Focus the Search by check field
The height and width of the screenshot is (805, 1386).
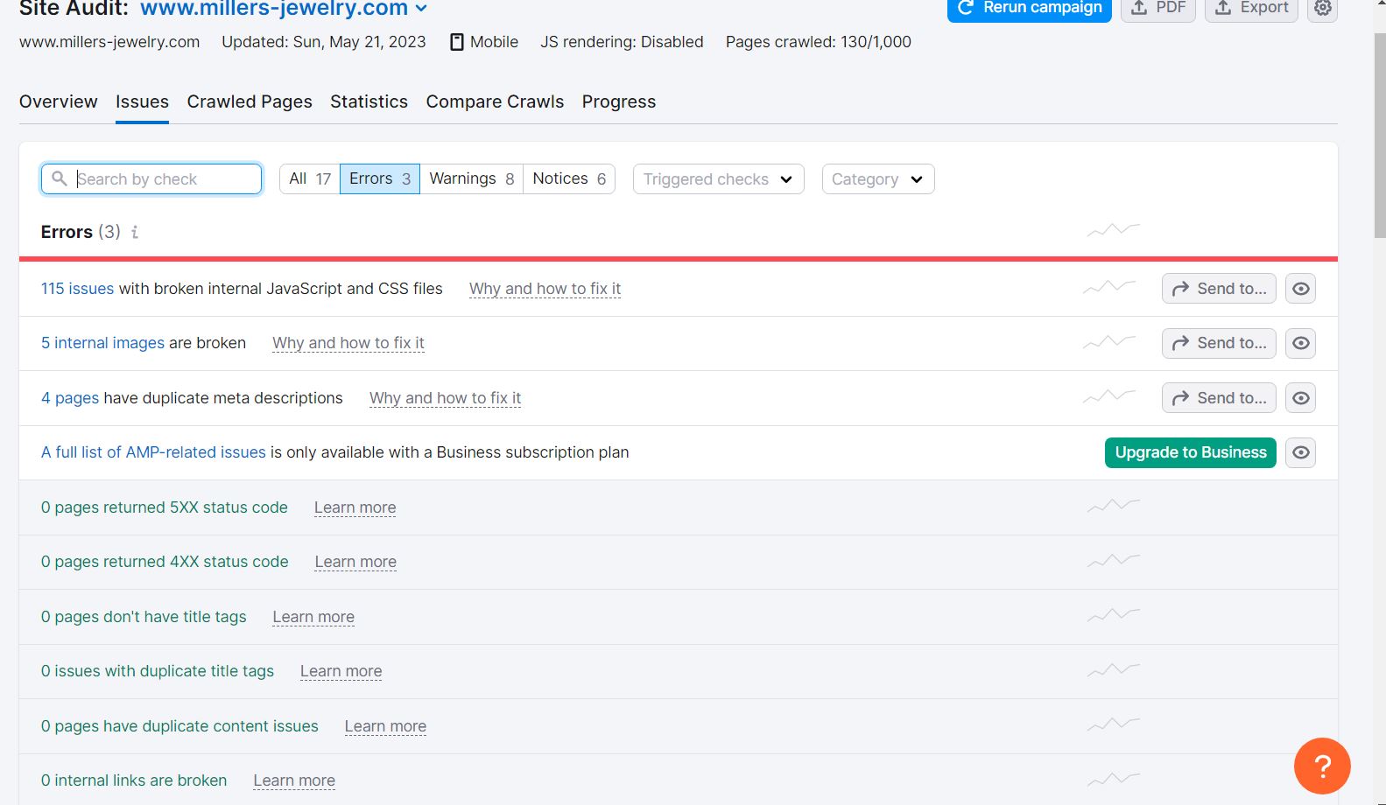[162, 179]
